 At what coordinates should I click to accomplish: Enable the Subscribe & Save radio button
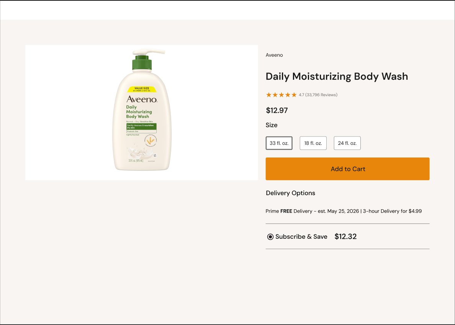pos(270,237)
